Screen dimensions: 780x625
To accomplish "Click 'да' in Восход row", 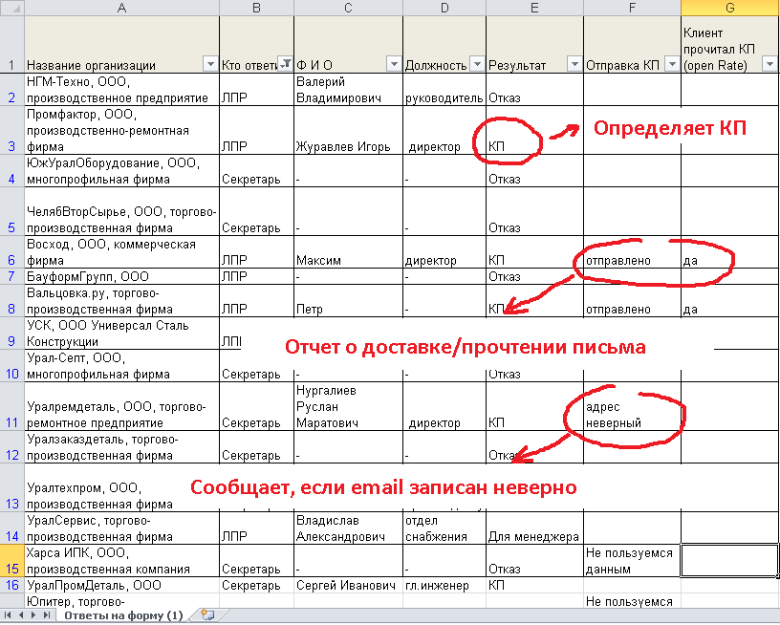I will click(x=729, y=252).
